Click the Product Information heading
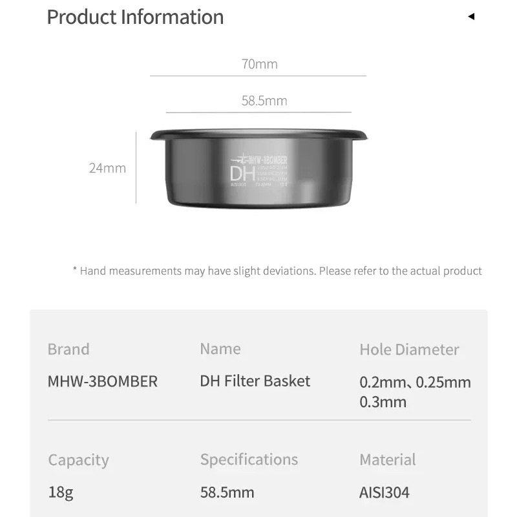This screenshot has height=517, width=517. (135, 17)
